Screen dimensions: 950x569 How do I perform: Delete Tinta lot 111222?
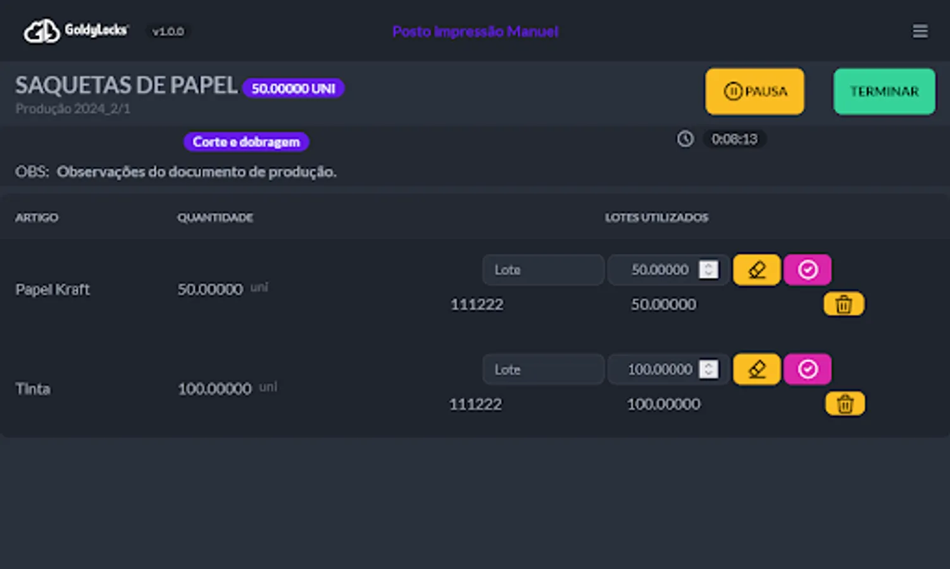coord(845,403)
